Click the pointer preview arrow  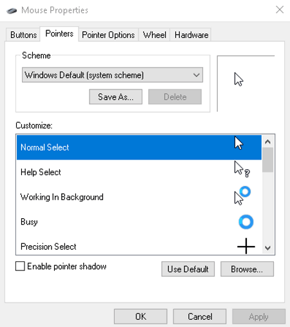tap(238, 79)
